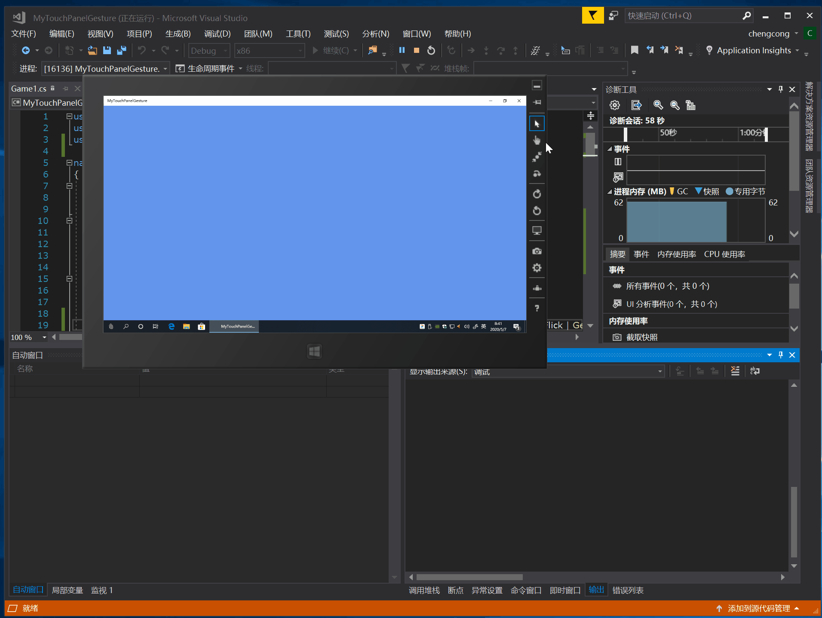Expand the x86 platform dropdown

(x=269, y=51)
